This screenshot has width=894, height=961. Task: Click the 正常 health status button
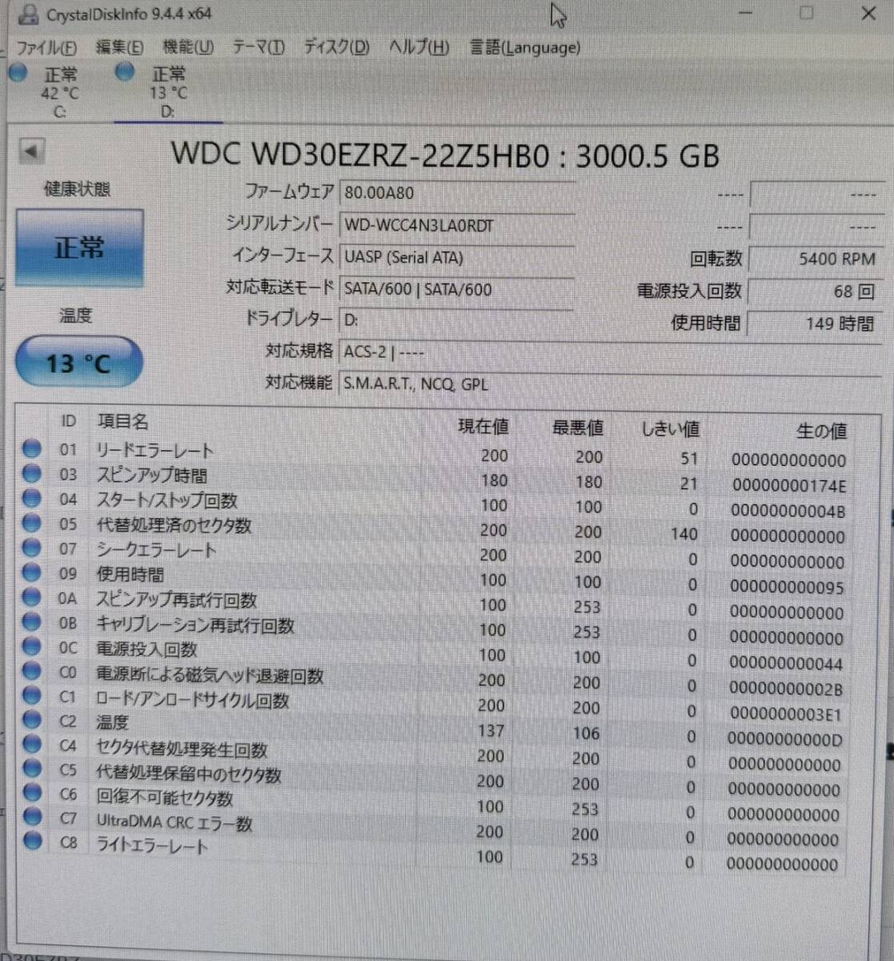(x=79, y=247)
